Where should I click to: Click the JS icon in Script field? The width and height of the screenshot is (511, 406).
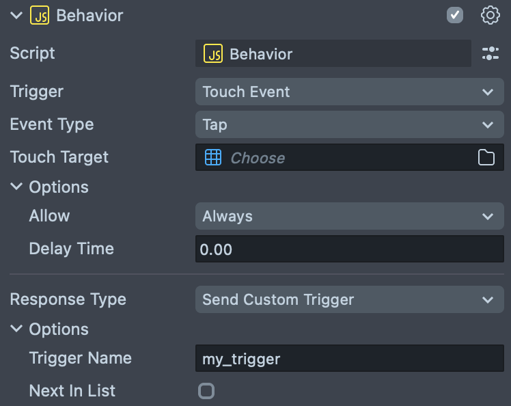pos(214,54)
